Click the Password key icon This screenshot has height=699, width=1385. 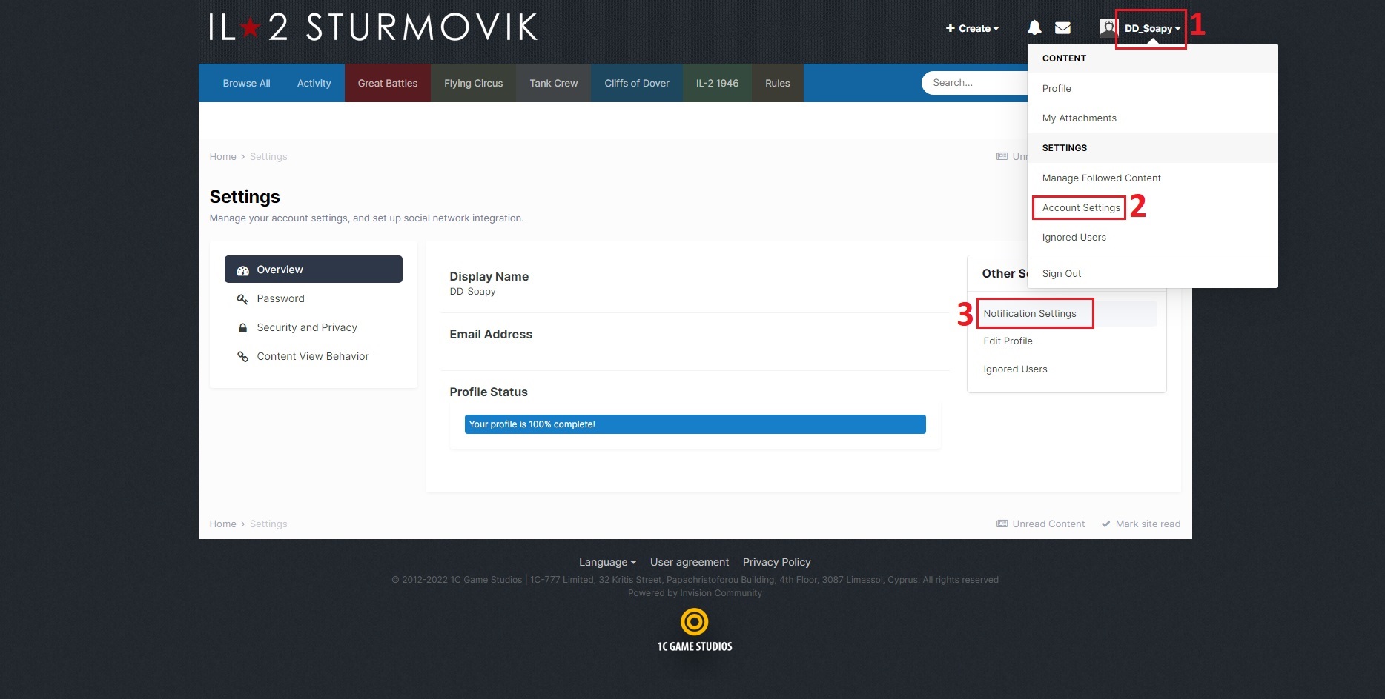tap(242, 299)
